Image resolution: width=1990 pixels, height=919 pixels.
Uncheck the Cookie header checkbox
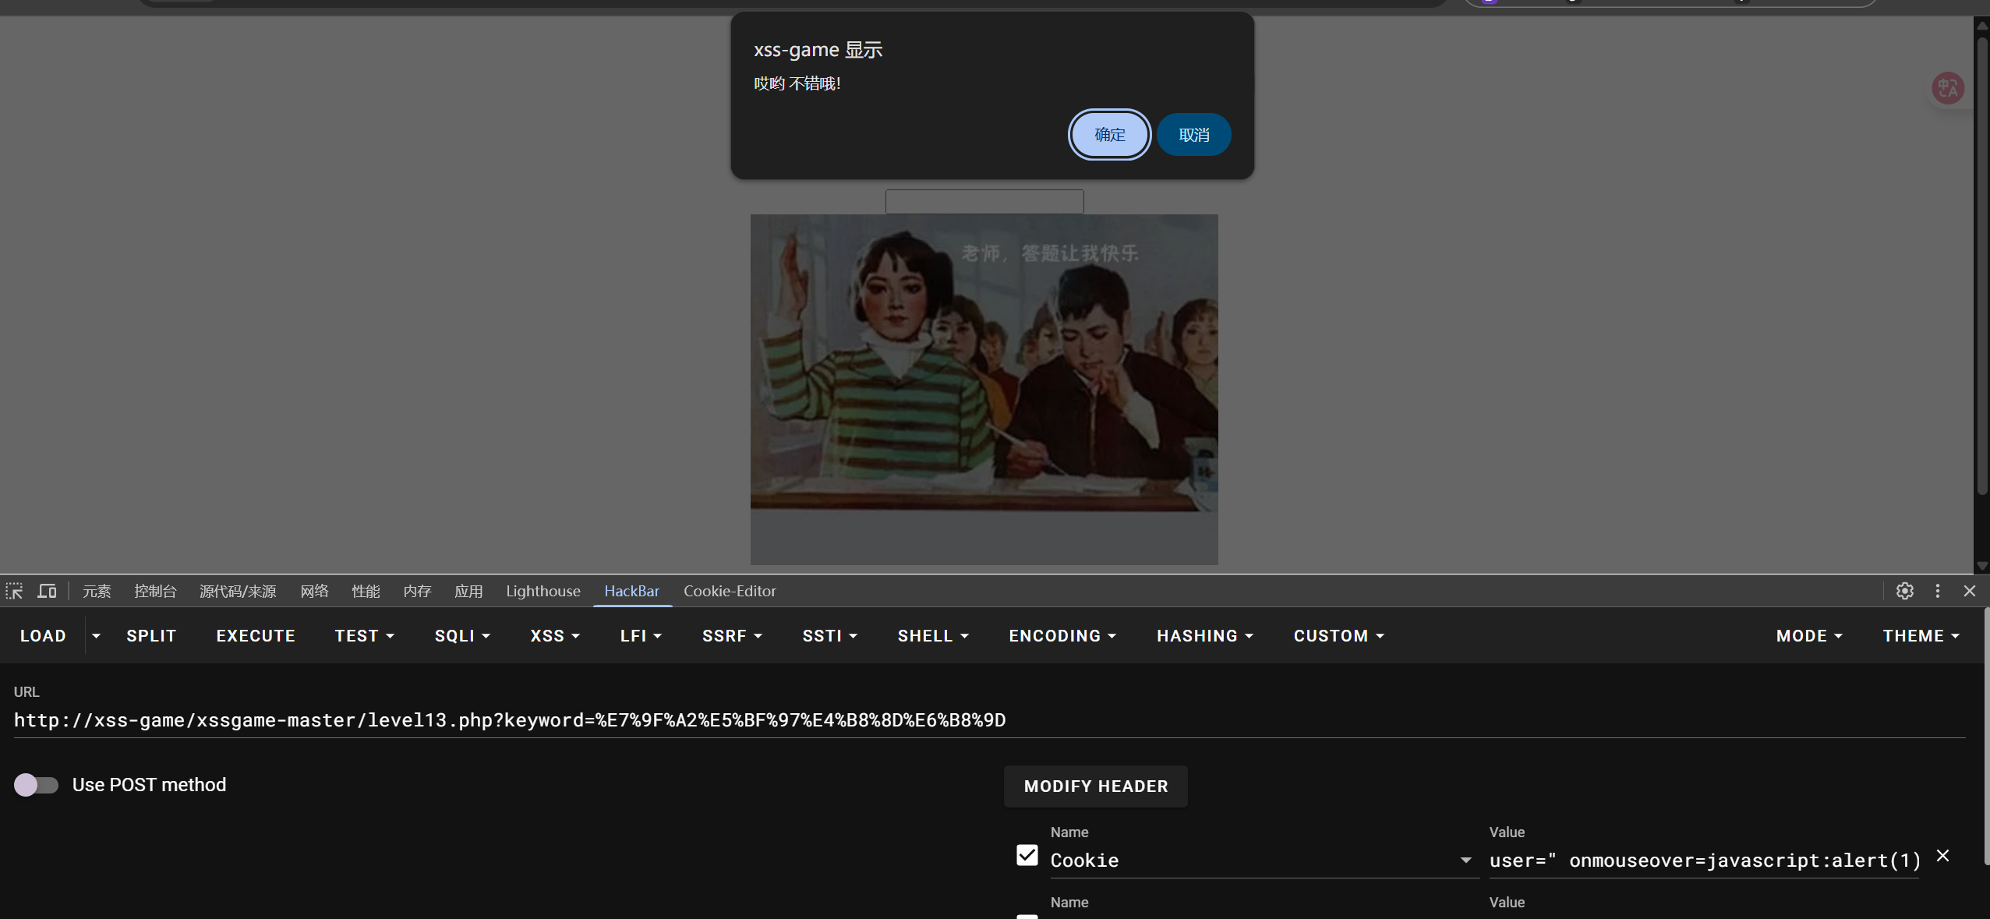click(1027, 855)
